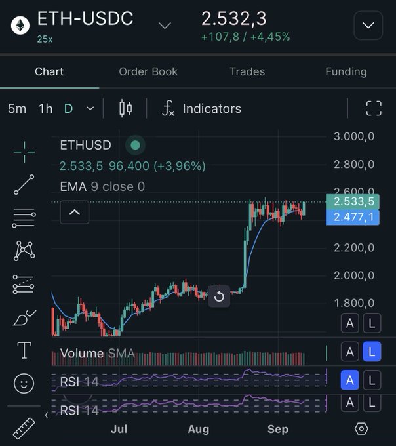Enter fullscreen chart mode
Viewport: 396px width, 446px height.
coord(374,108)
